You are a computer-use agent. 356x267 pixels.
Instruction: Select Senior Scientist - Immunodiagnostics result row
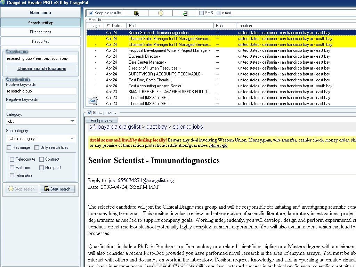(221, 33)
